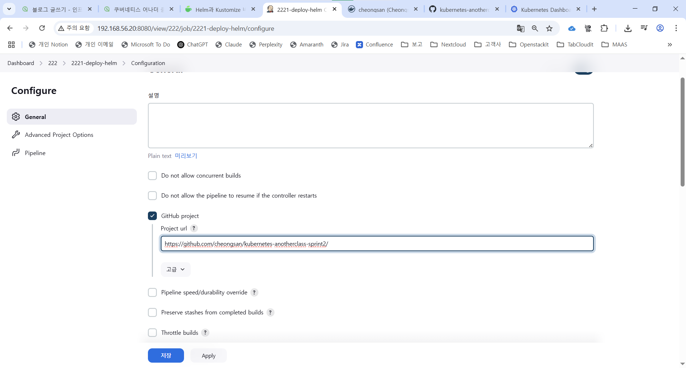Viewport: 686px width, 368px height.
Task: Click the scroll down arrow at the bottom of the scrollbar
Action: [682, 364]
